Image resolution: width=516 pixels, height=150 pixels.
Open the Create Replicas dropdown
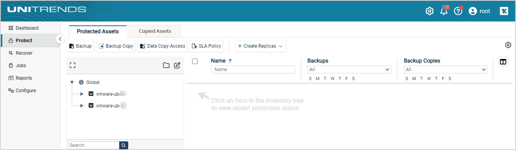pos(260,46)
